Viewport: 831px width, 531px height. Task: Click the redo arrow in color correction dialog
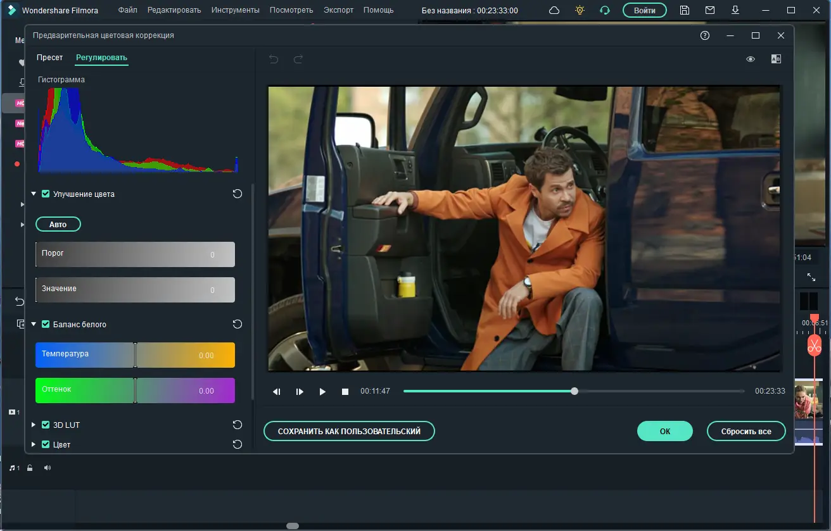click(x=298, y=59)
